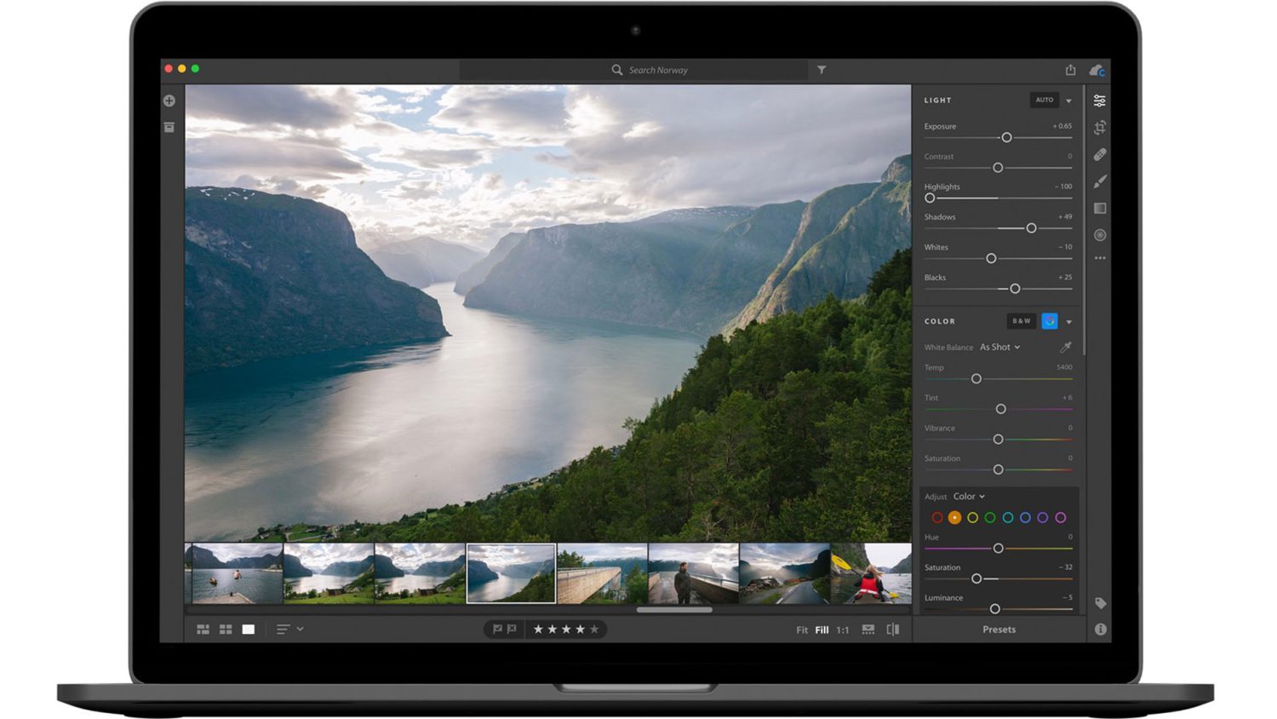The height and width of the screenshot is (719, 1277).
Task: Select the Linear Gradient tool
Action: tap(1100, 208)
